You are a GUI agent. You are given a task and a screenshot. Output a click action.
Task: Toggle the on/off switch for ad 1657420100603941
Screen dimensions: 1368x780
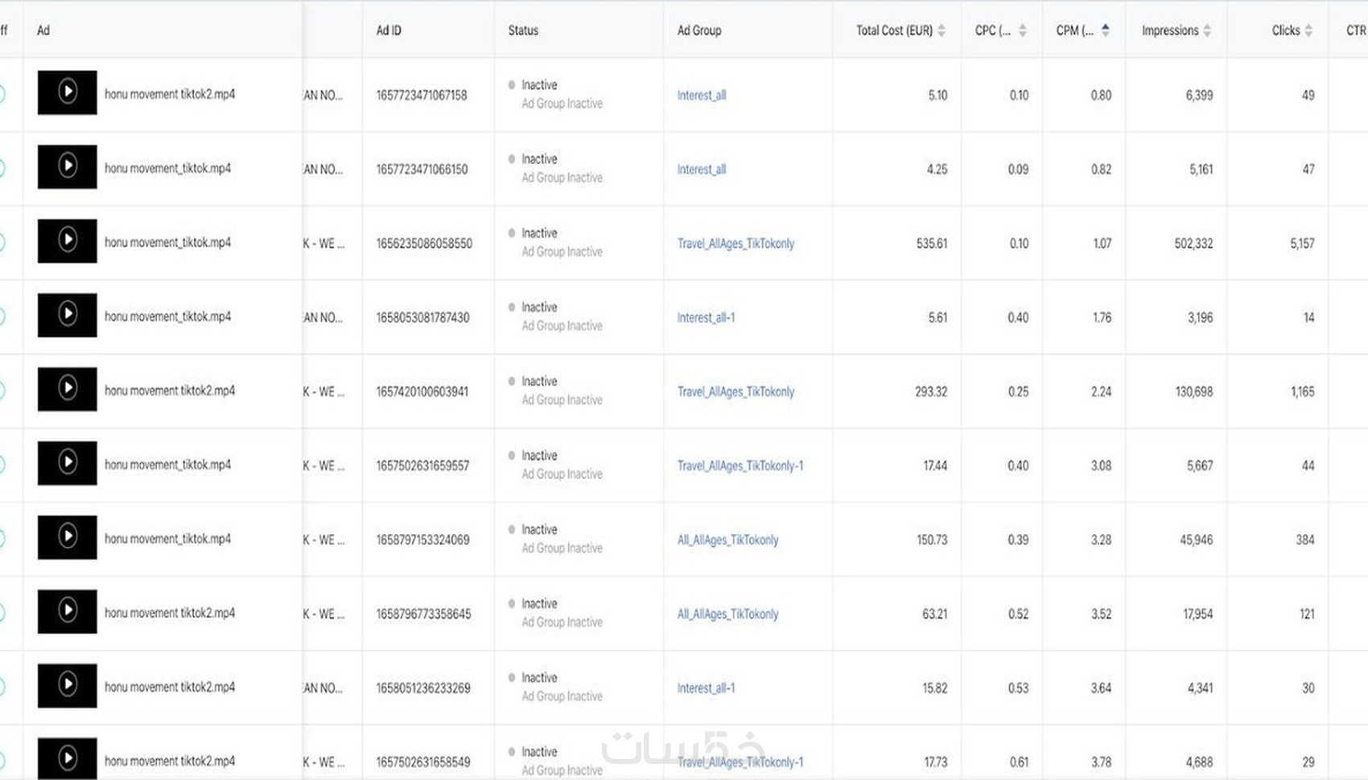click(x=2, y=391)
